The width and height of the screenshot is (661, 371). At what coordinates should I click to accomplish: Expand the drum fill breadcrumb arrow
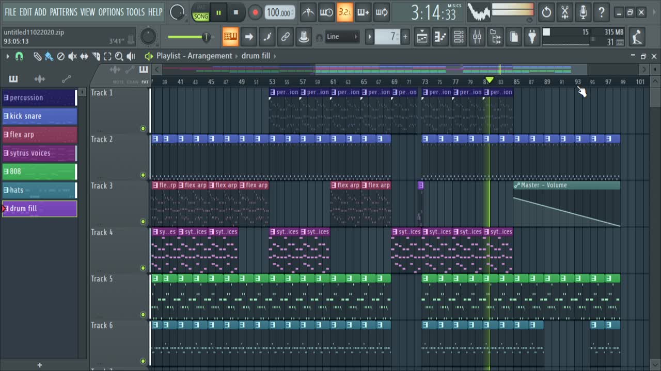point(275,56)
